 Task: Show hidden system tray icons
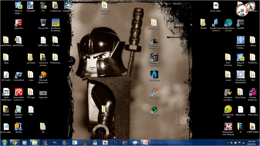tap(228, 143)
